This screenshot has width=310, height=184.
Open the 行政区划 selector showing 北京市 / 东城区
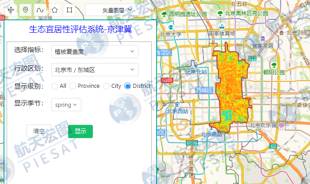coord(95,70)
